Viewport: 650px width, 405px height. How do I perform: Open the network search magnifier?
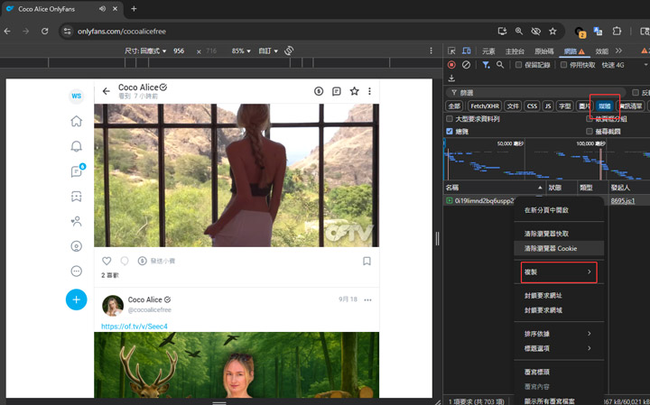pyautogui.click(x=500, y=65)
